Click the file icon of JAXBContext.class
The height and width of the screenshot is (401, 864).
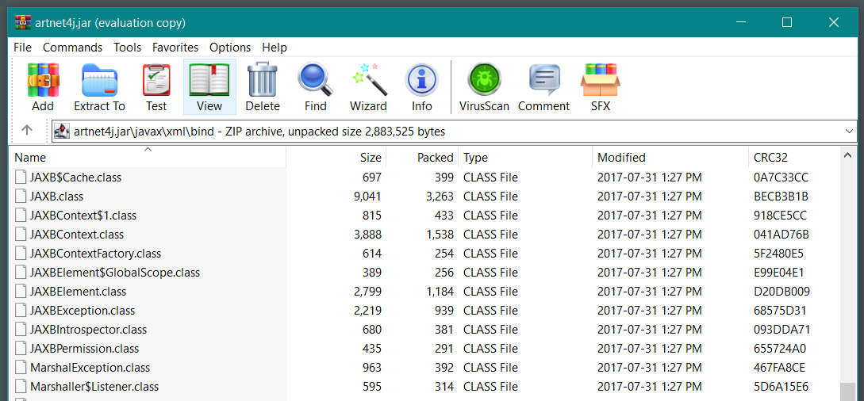click(21, 235)
